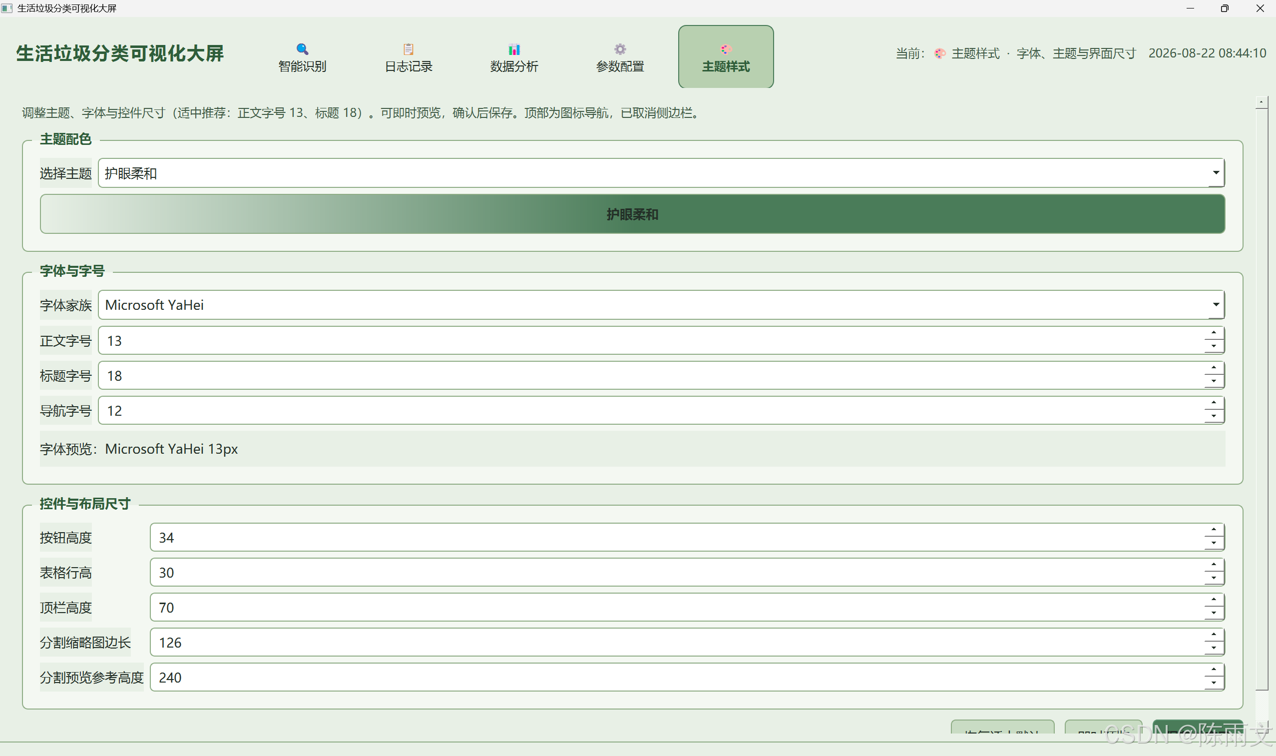Open the 智能识别 tab
Viewport: 1276px width, 756px height.
302,57
